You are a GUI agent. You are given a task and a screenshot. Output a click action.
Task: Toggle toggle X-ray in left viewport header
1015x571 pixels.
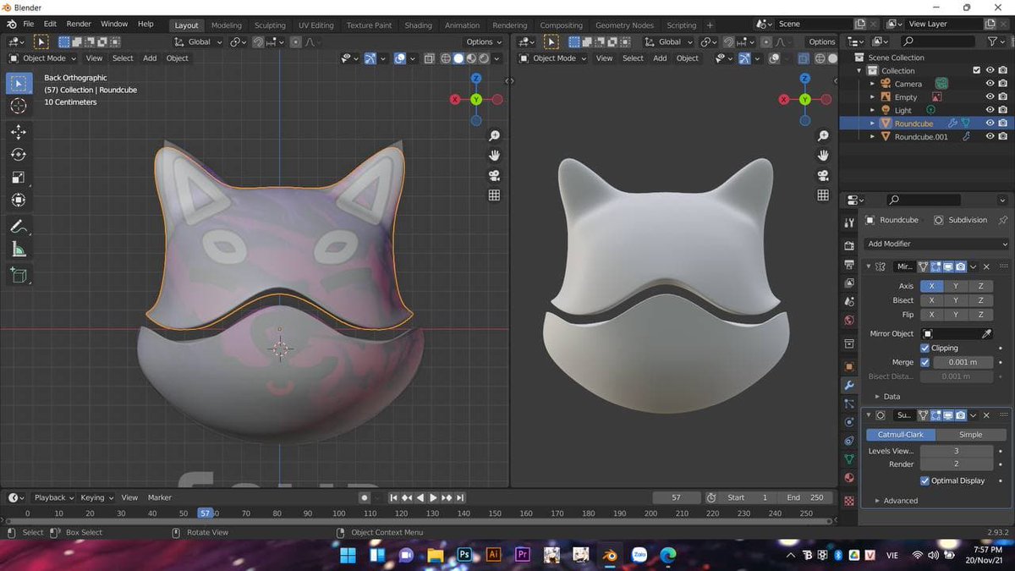430,58
